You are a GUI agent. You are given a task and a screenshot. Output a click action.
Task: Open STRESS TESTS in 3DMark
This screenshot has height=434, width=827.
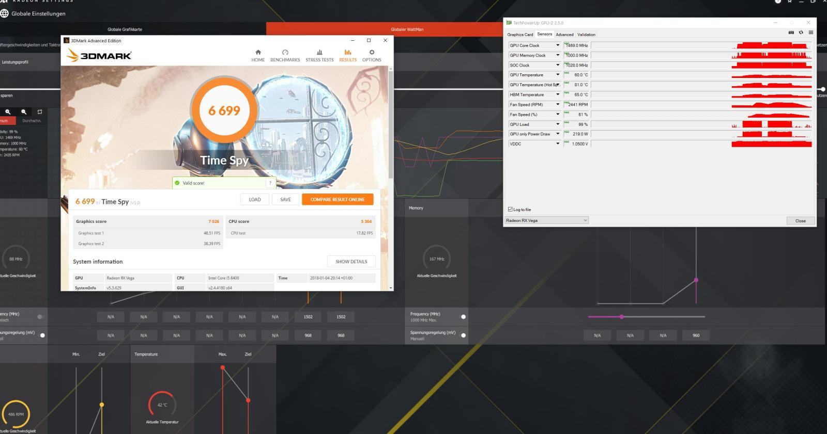pyautogui.click(x=319, y=55)
